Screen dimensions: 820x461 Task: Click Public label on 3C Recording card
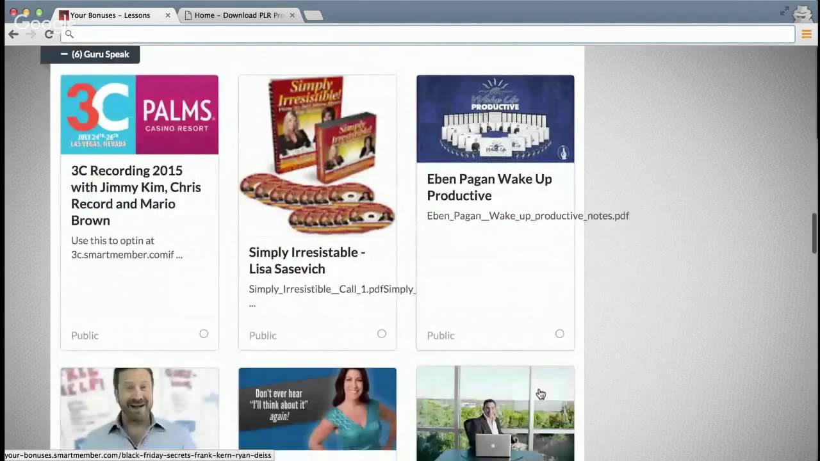85,336
